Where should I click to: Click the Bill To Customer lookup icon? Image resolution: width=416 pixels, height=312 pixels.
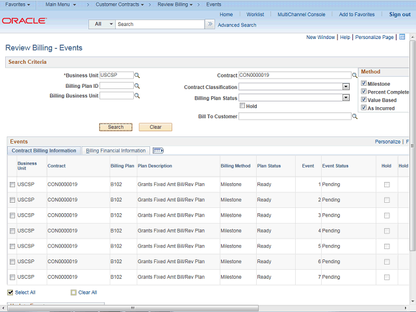355,117
